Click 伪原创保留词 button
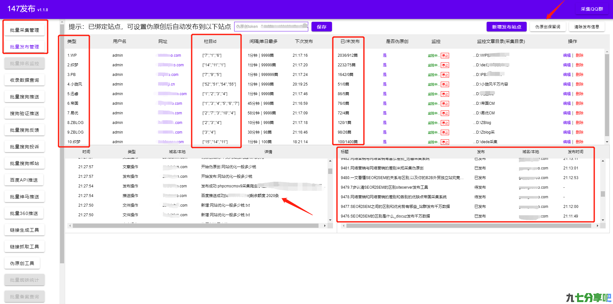 tap(548, 27)
